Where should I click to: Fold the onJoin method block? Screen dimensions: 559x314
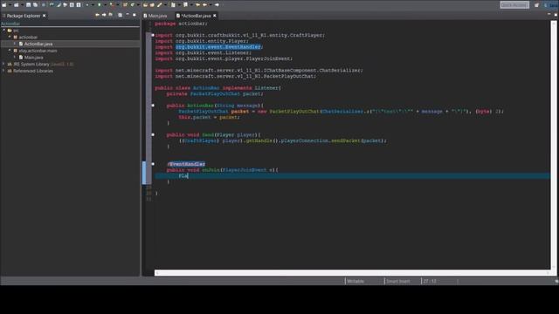[153, 164]
